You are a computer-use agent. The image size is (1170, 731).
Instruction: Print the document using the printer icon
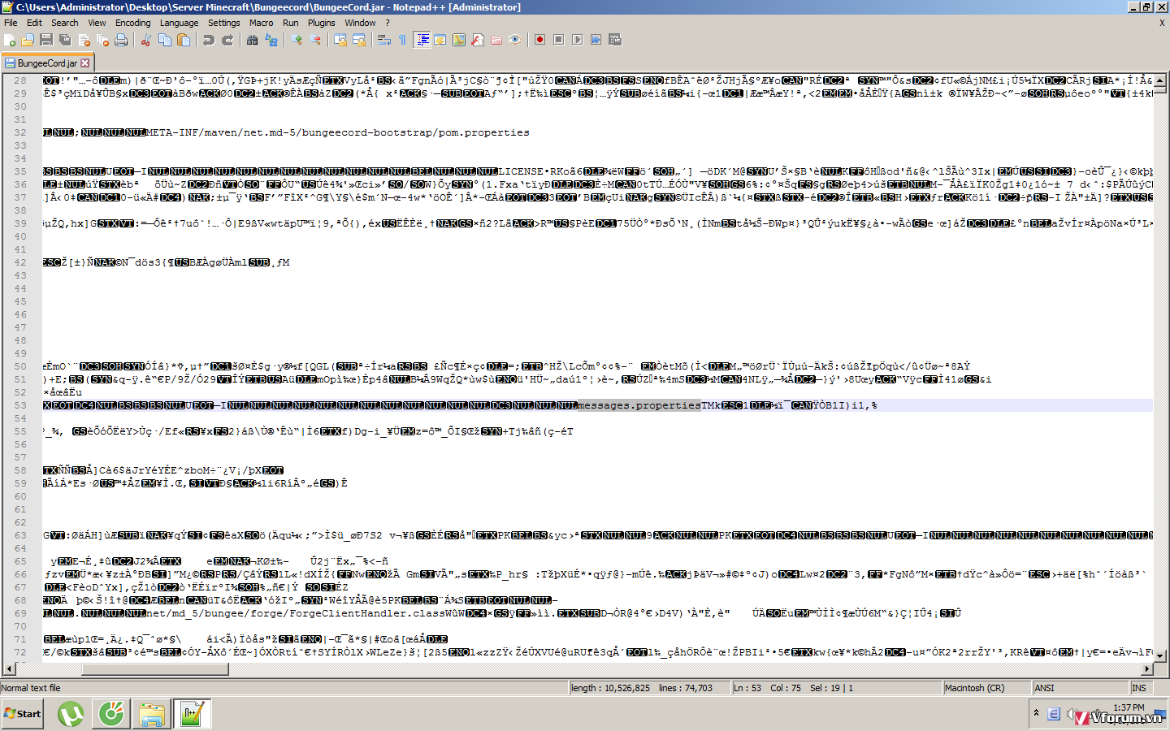point(121,40)
